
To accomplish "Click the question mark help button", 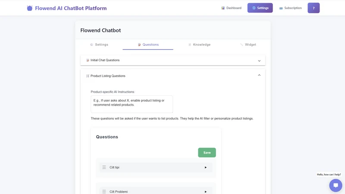I will (314, 8).
